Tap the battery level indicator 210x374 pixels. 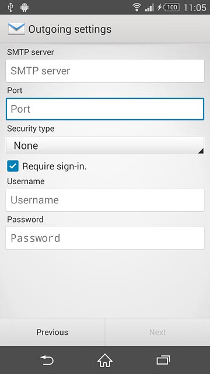171,8
